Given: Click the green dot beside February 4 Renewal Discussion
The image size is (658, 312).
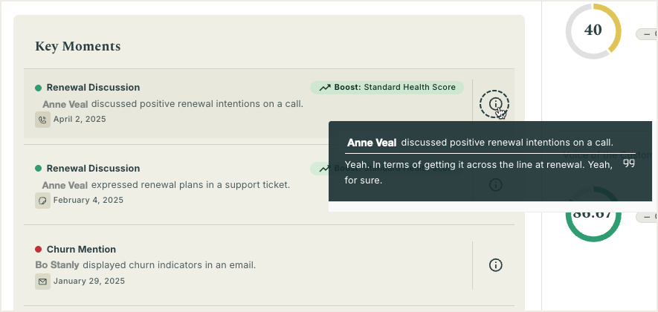Looking at the screenshot, I should coord(38,169).
